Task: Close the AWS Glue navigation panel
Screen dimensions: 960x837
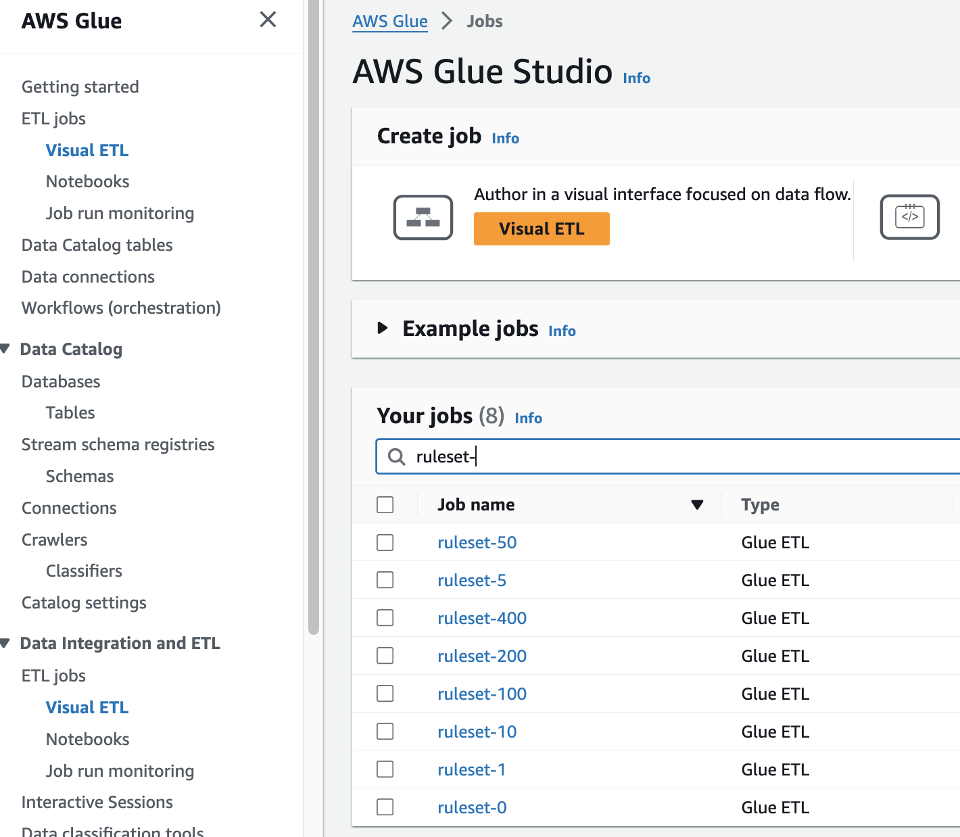Action: pyautogui.click(x=268, y=20)
